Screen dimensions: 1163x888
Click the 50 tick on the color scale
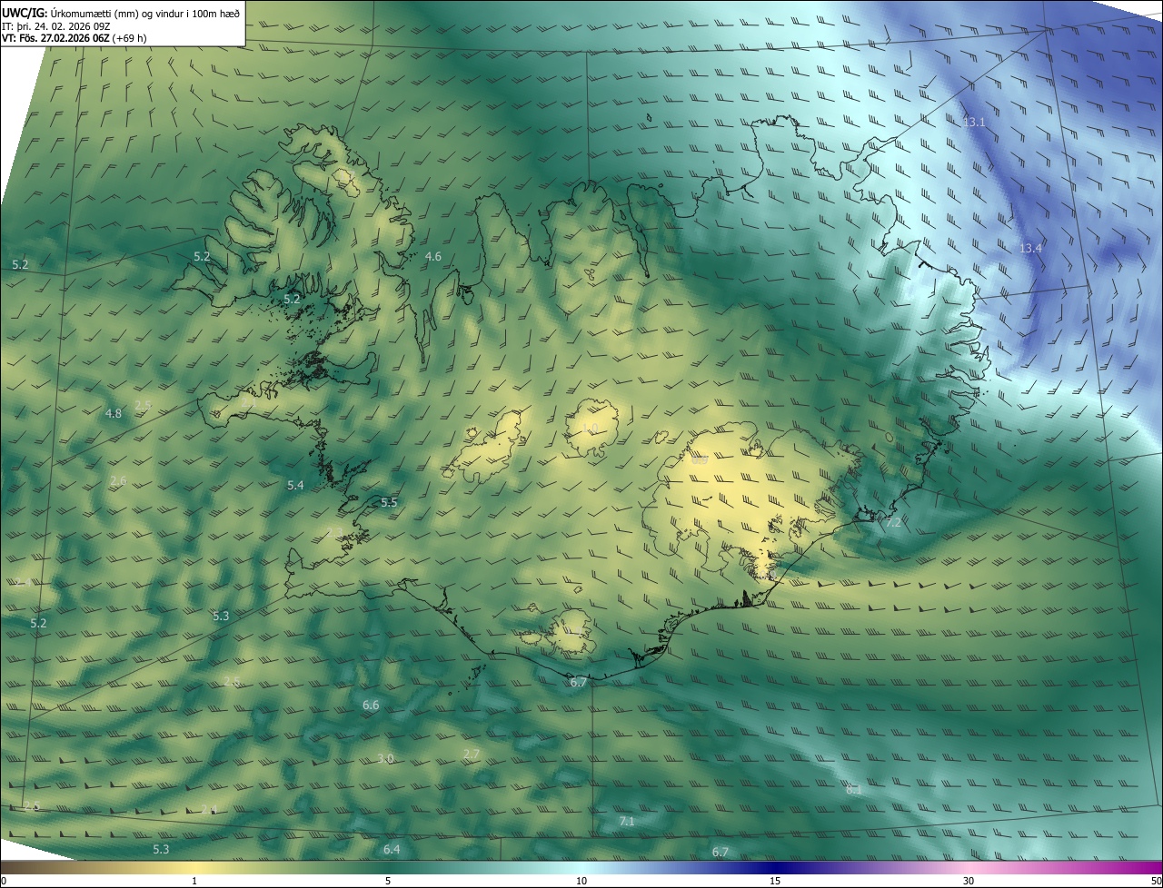point(1156,881)
